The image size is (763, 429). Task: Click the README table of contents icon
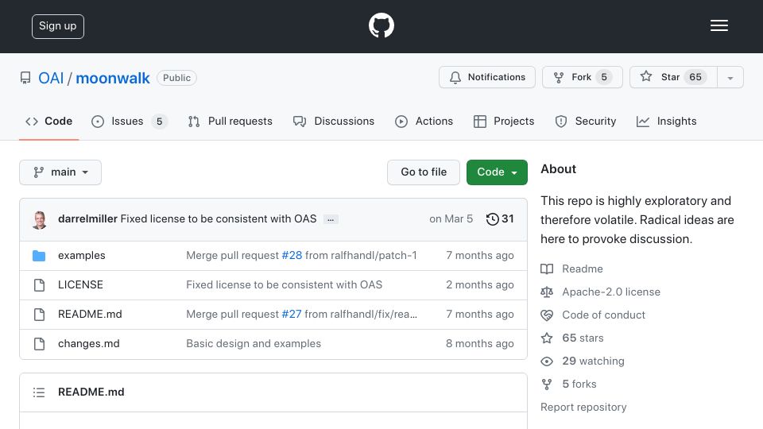click(x=39, y=392)
